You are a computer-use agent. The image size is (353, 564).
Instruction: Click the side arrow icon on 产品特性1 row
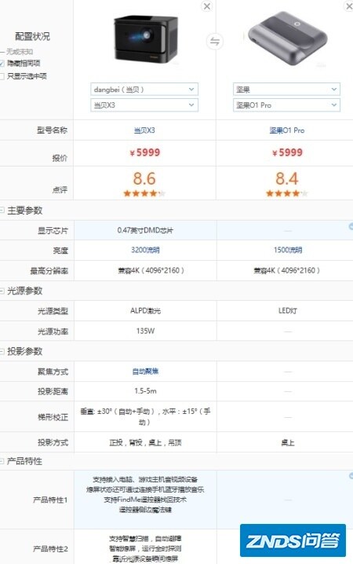351,476
